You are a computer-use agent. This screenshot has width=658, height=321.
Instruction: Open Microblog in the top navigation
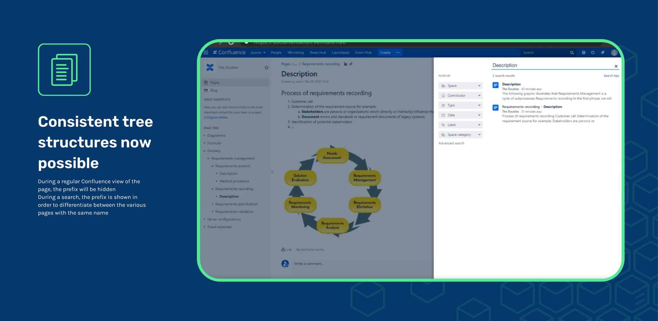[x=296, y=53]
